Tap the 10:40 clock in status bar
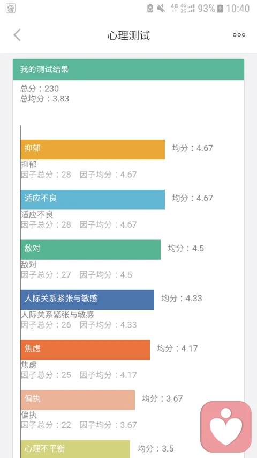 pyautogui.click(x=238, y=9)
